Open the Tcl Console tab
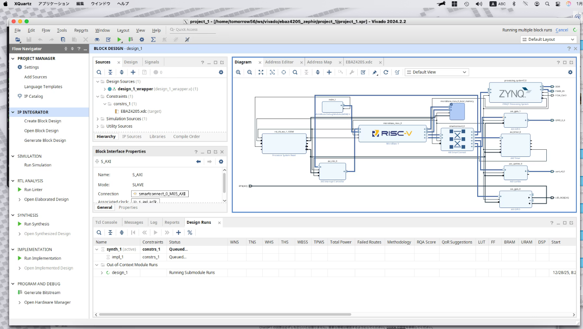Screen dimensions: 583x329 coord(106,223)
